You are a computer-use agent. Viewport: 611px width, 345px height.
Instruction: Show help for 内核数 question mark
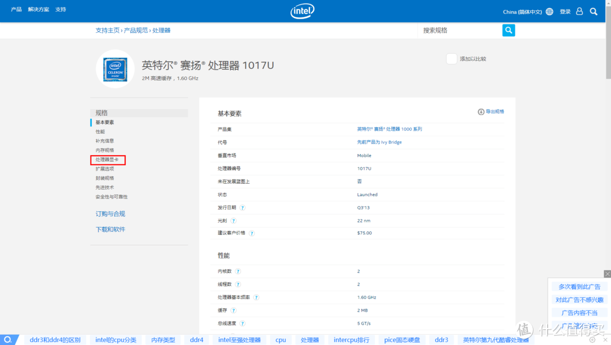238,272
